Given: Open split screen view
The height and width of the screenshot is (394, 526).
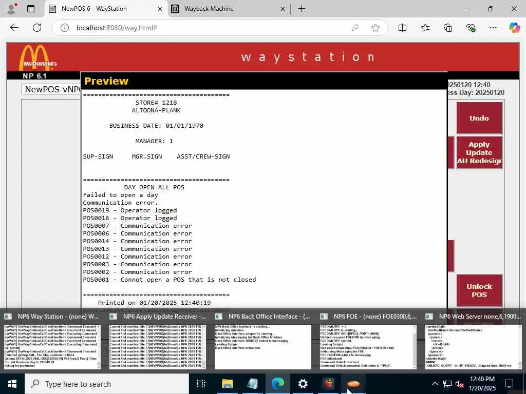Looking at the screenshot, I should (402, 28).
